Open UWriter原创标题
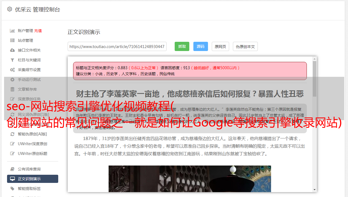Image resolution: width=348 pixels, height=197 pixels. [32, 153]
